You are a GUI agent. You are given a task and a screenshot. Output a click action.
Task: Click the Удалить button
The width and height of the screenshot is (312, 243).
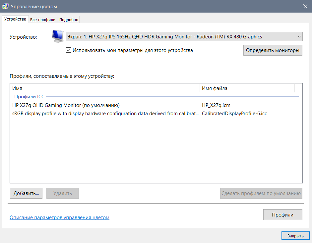(x=63, y=193)
